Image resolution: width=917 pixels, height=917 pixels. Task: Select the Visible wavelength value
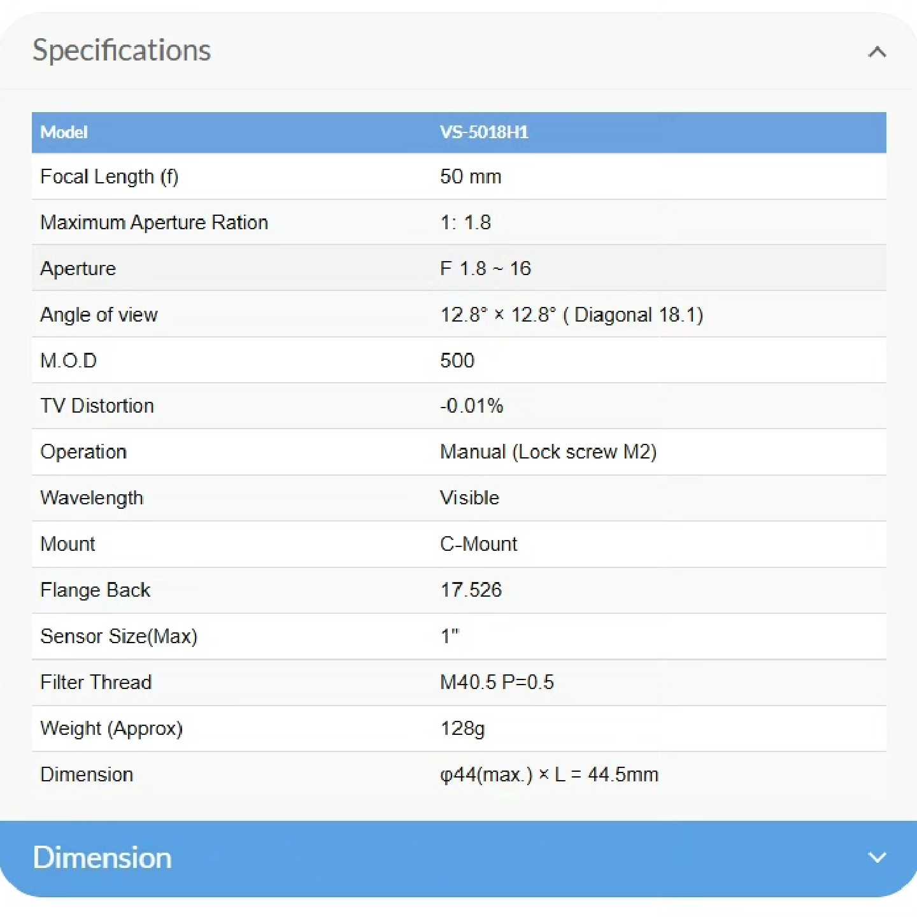point(469,497)
